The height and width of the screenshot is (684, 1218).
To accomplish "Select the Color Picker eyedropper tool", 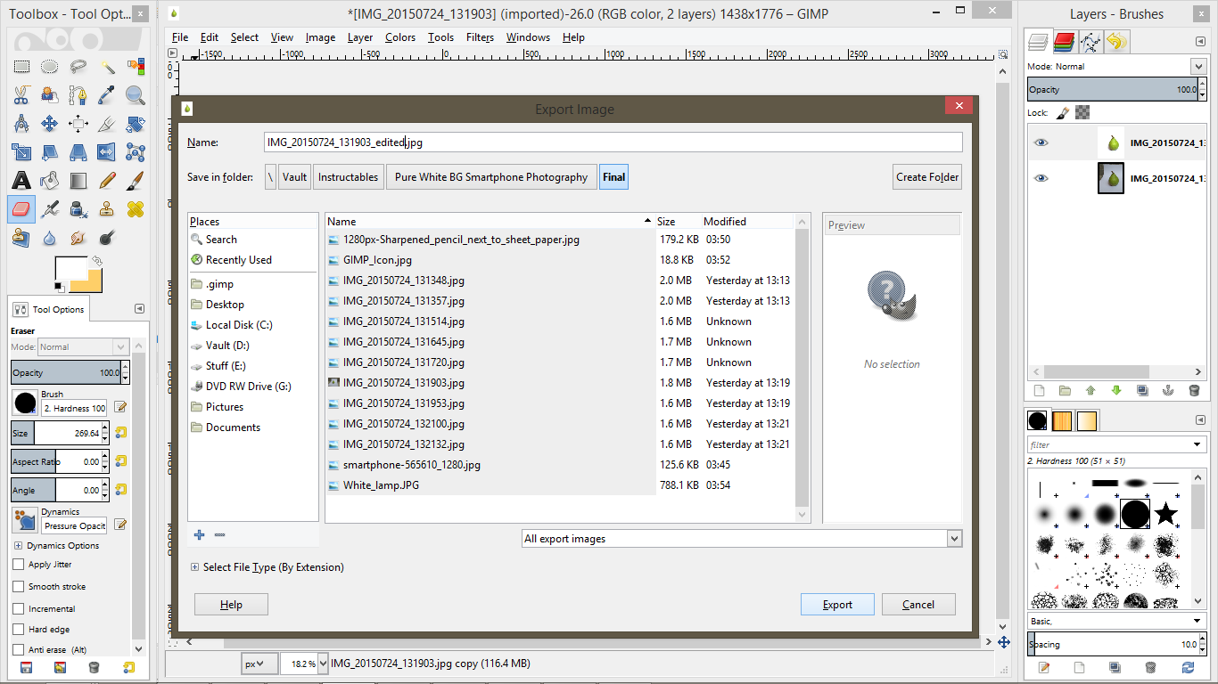I will 107,95.
